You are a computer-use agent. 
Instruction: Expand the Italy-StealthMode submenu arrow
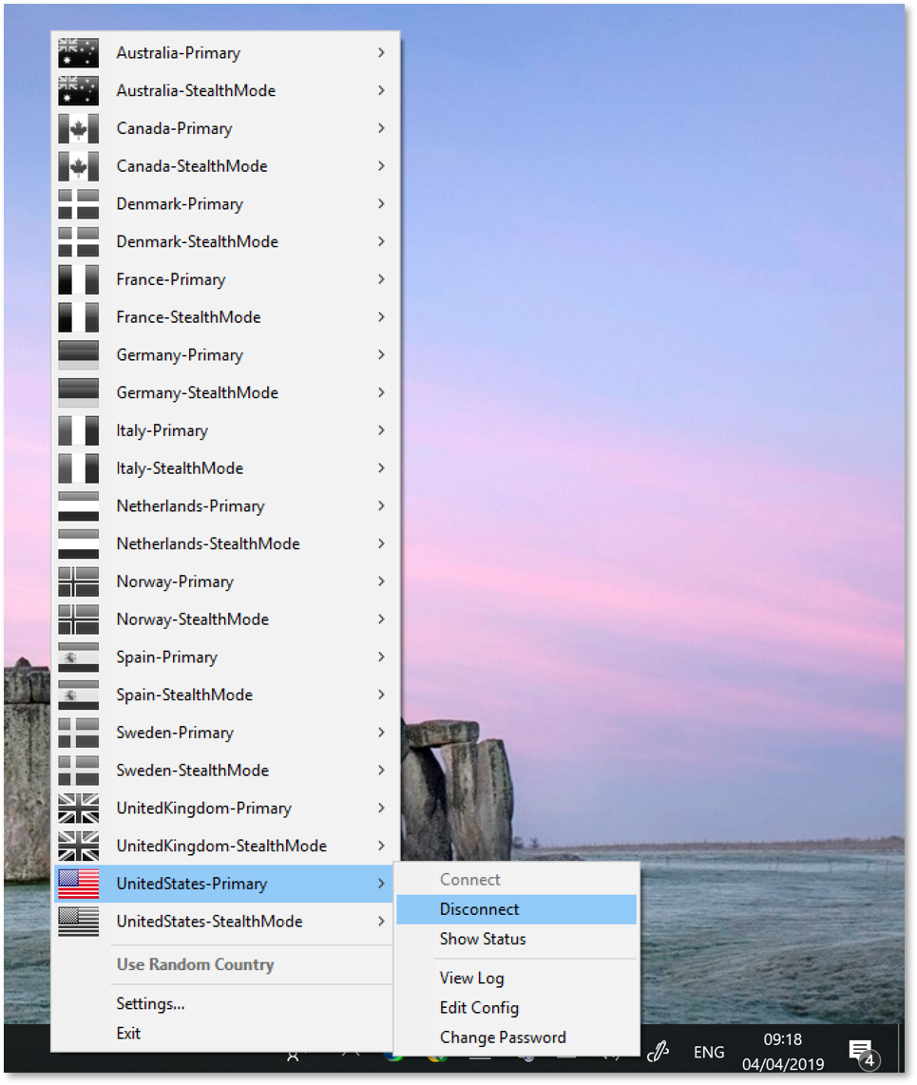[x=381, y=468]
